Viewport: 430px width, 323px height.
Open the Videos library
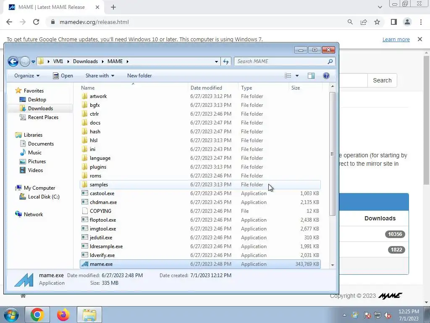(31, 170)
